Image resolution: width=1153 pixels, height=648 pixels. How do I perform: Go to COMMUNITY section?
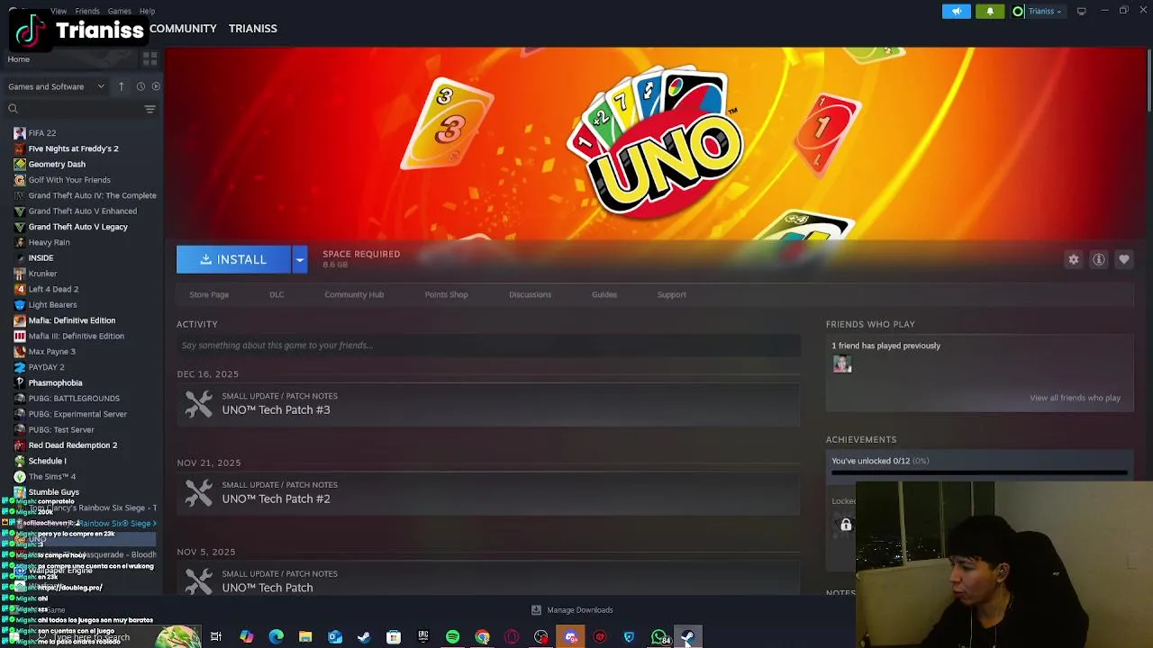point(183,29)
